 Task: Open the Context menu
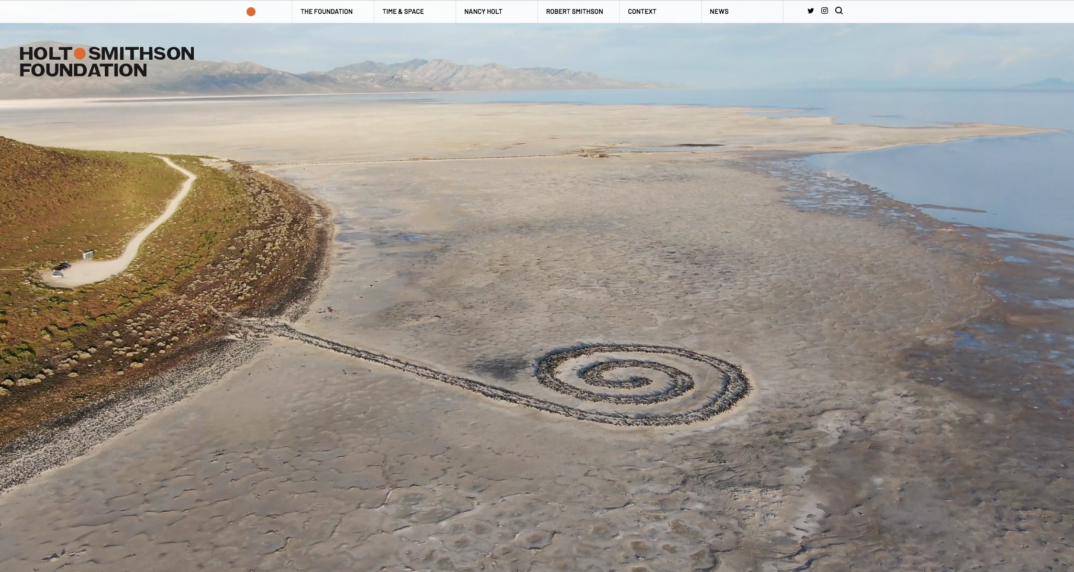pyautogui.click(x=642, y=11)
